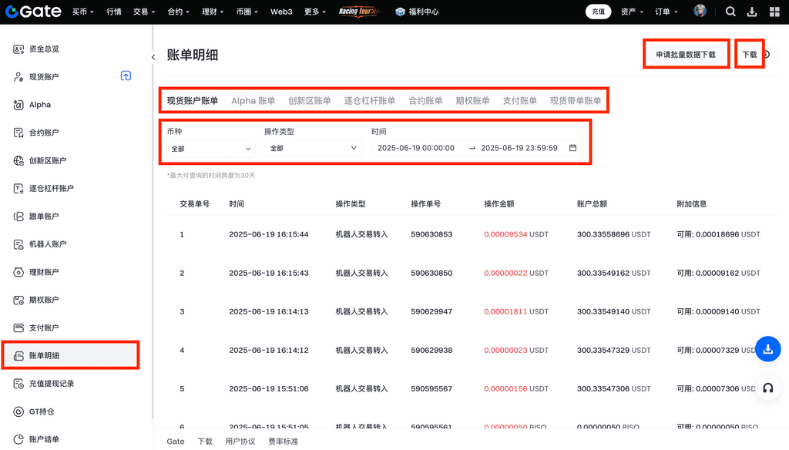This screenshot has height=450, width=789.
Task: Click the 申请批量数据下载 button
Action: point(685,55)
